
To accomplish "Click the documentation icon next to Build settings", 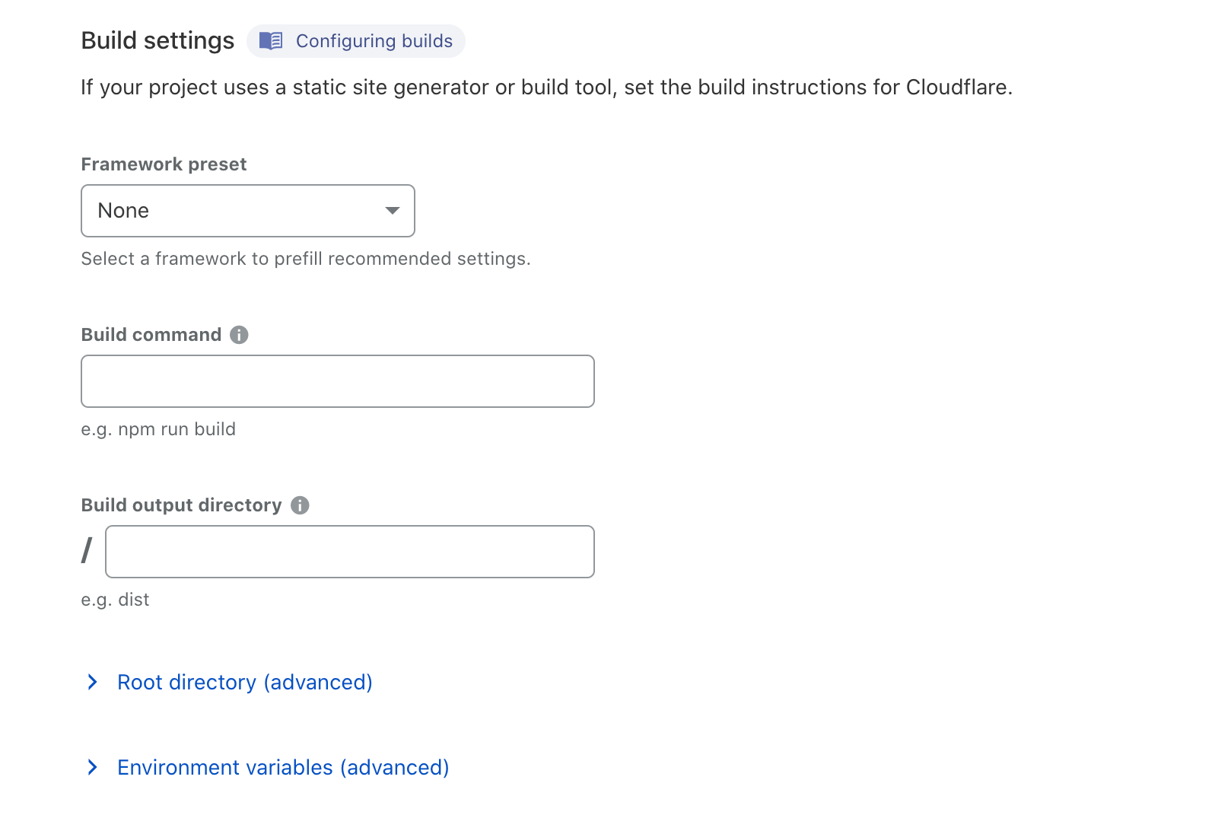I will (271, 41).
